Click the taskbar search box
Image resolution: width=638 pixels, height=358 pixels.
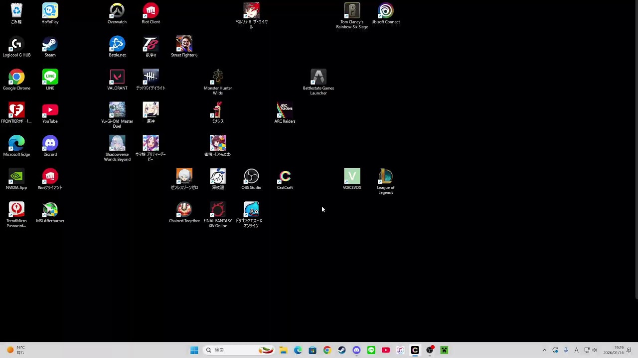(240, 350)
